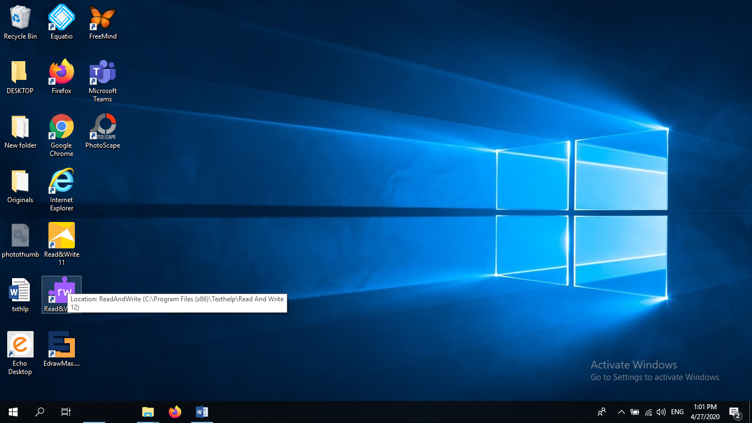
Task: Click the purple Read&Write 12 puzzle icon
Action: coord(62,290)
